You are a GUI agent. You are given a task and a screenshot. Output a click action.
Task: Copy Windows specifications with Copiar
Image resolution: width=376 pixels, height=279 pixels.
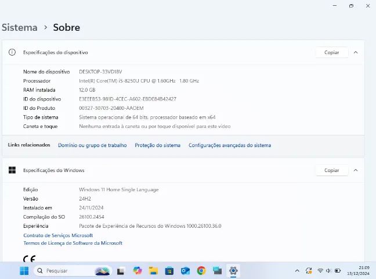(x=332, y=170)
